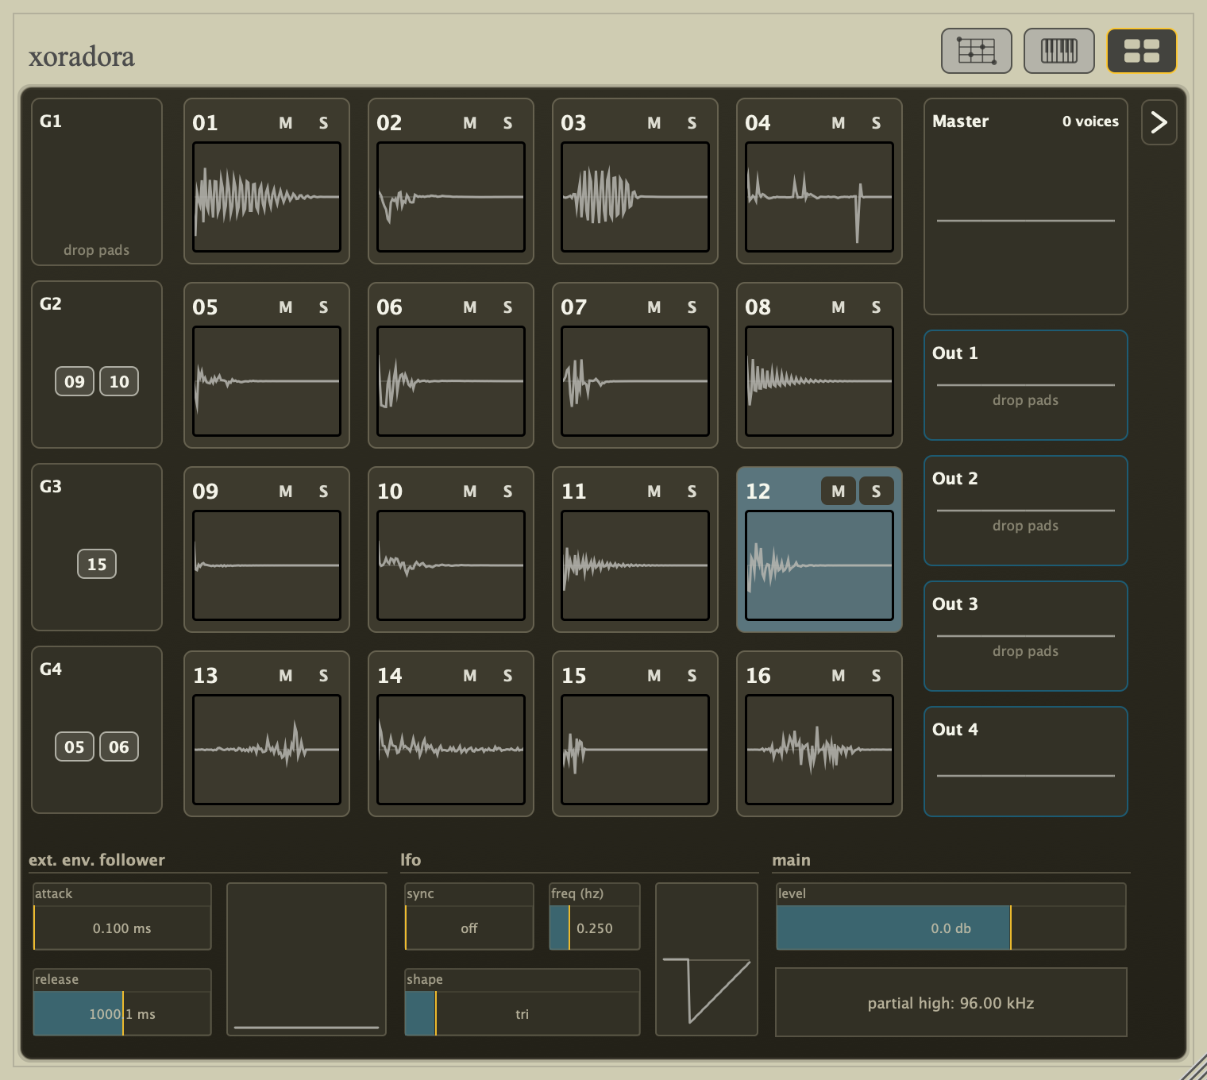The image size is (1207, 1080).
Task: Select pad 02 waveform
Action: (x=451, y=197)
